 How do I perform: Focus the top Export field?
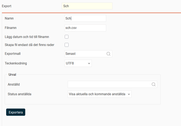[x=87, y=6]
